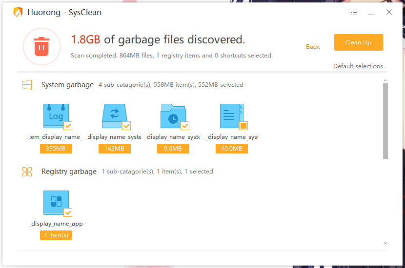Open the menu list icon in title bar
This screenshot has height=268, width=405.
tap(354, 12)
